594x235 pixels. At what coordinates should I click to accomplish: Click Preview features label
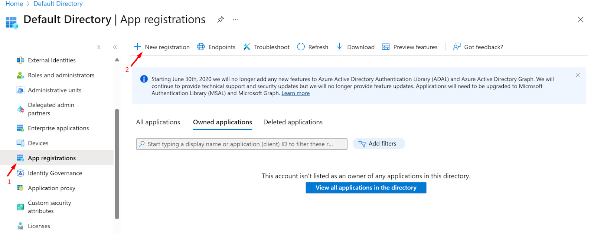point(415,47)
